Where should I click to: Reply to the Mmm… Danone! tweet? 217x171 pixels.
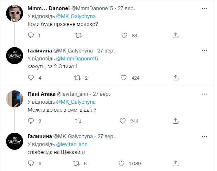coord(31,36)
